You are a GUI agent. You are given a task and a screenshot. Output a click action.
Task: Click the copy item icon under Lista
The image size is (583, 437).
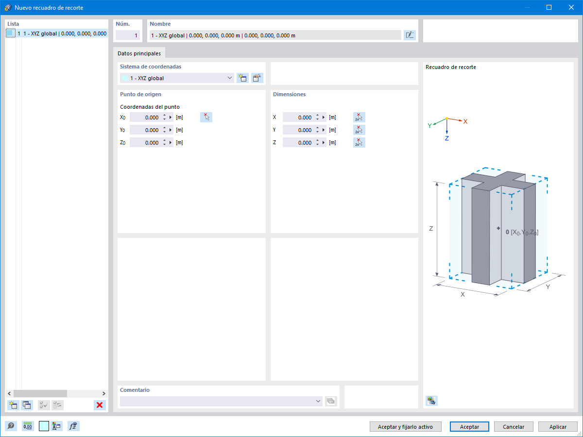[26, 405]
